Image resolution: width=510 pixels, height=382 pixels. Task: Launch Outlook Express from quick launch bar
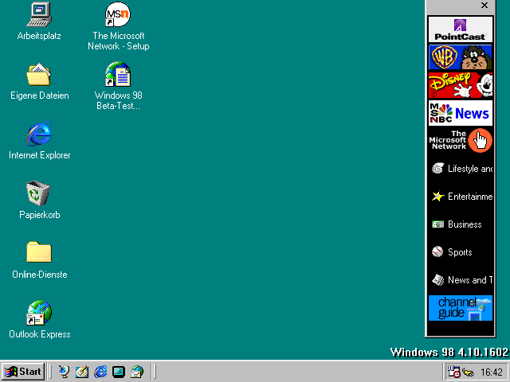coord(137,372)
